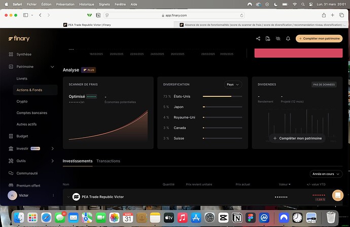Open Présentation menu

click(65, 4)
